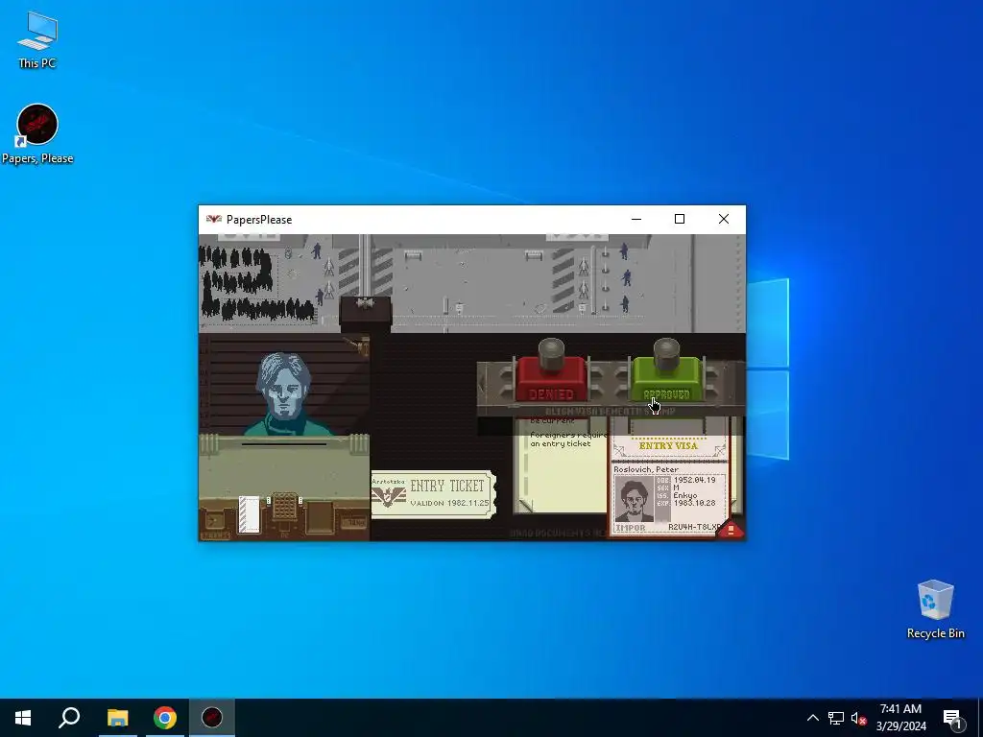Select the Papers, Please desktop shortcut
The width and height of the screenshot is (983, 737).
37,134
